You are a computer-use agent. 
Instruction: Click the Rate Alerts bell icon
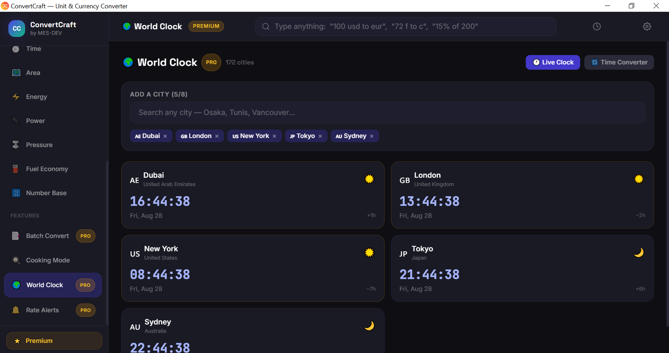[16, 310]
